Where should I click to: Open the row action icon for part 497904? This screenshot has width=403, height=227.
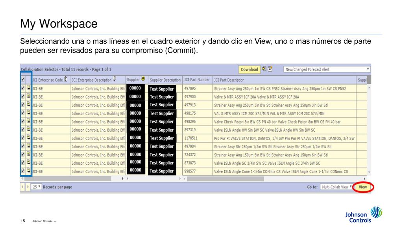coord(28,146)
